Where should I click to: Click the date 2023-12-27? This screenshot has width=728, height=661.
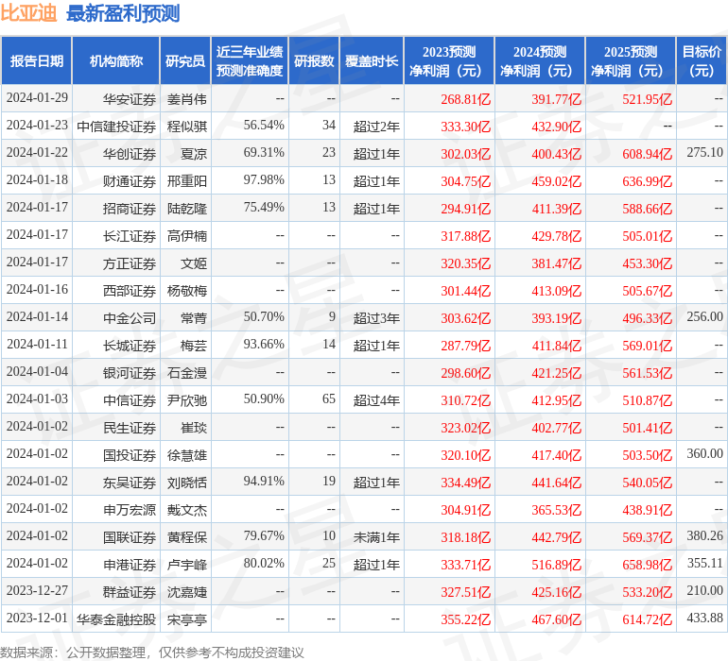[x=37, y=590]
